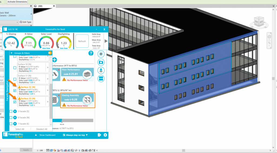Click the Floor Performance layers icon
The height and width of the screenshot is (153, 277).
pyautogui.click(x=87, y=74)
